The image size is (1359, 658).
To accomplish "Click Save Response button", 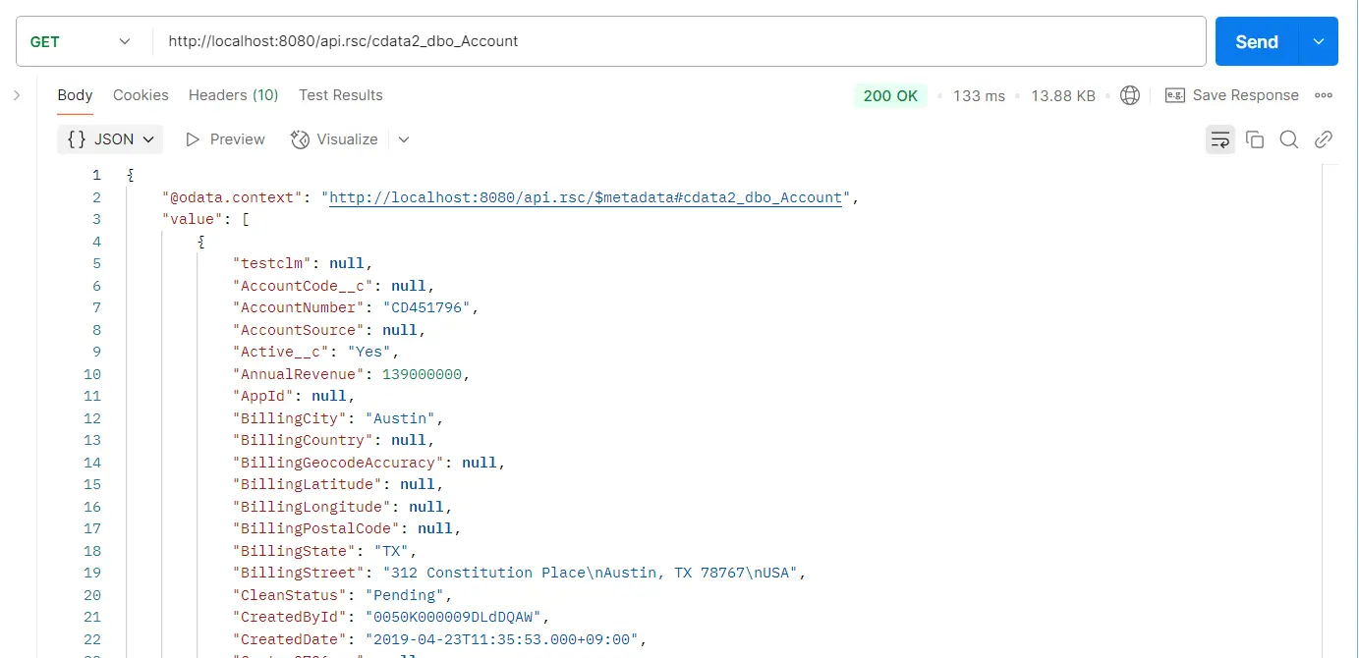I will pos(1232,95).
